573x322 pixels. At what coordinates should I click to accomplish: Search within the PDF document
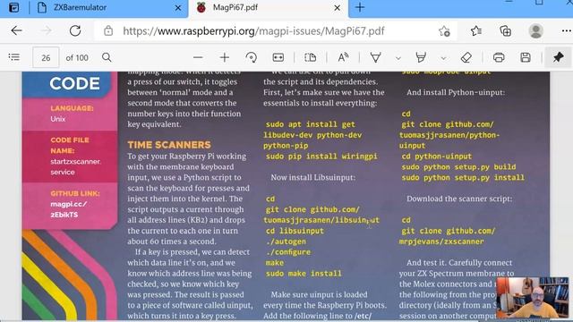tap(107, 57)
